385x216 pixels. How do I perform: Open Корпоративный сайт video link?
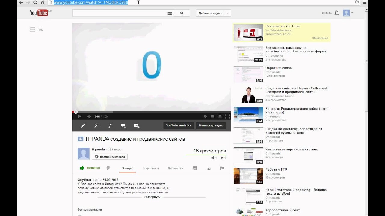click(x=282, y=210)
